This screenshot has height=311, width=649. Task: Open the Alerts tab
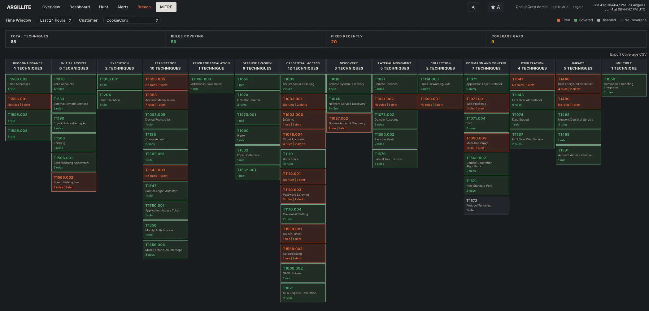point(123,7)
